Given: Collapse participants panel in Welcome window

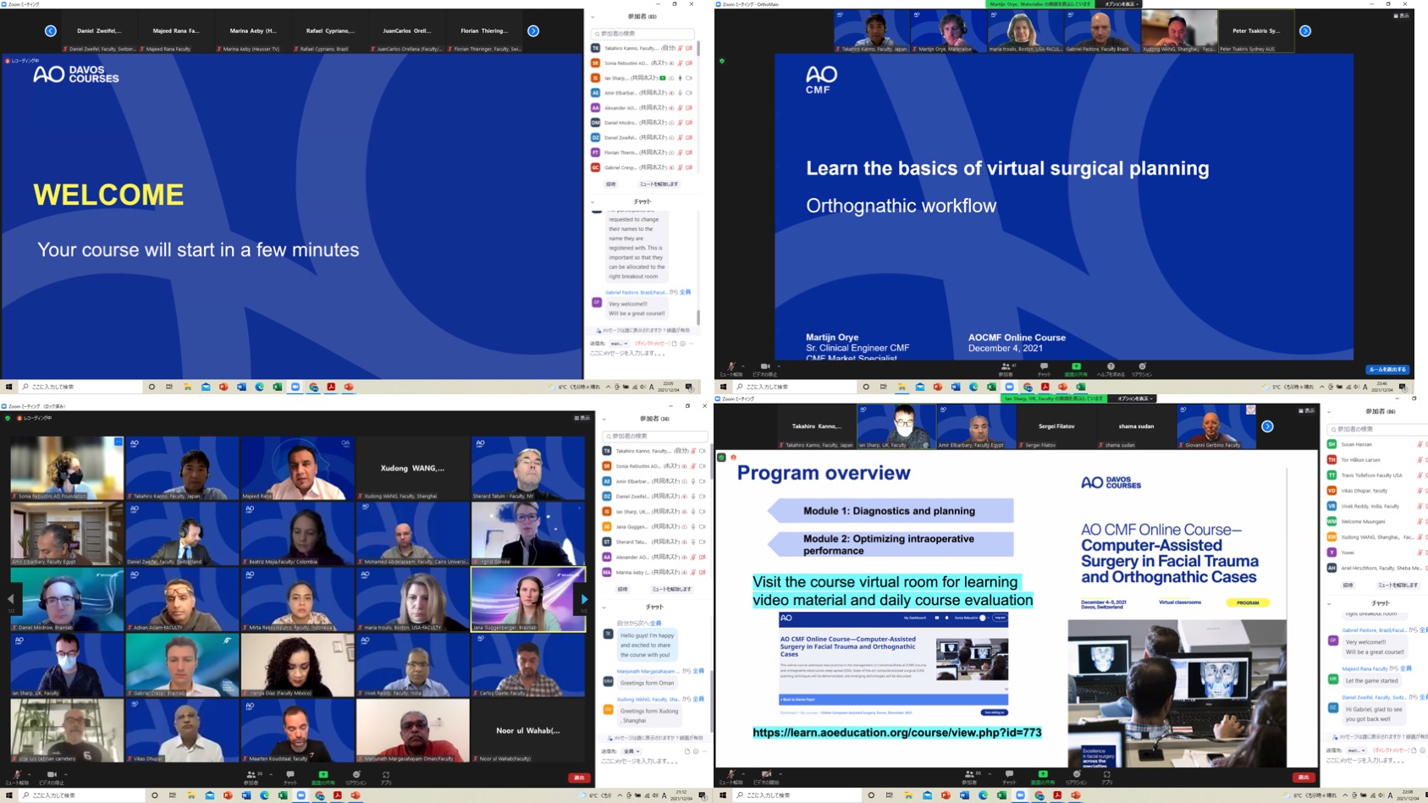Looking at the screenshot, I should [593, 17].
